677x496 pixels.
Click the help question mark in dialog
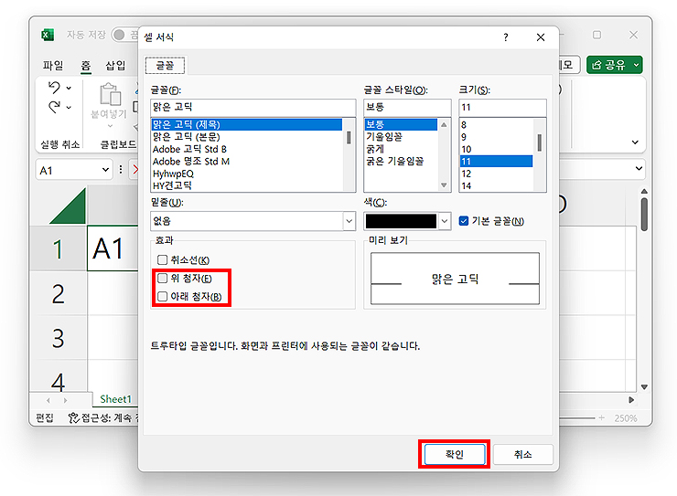(x=506, y=37)
